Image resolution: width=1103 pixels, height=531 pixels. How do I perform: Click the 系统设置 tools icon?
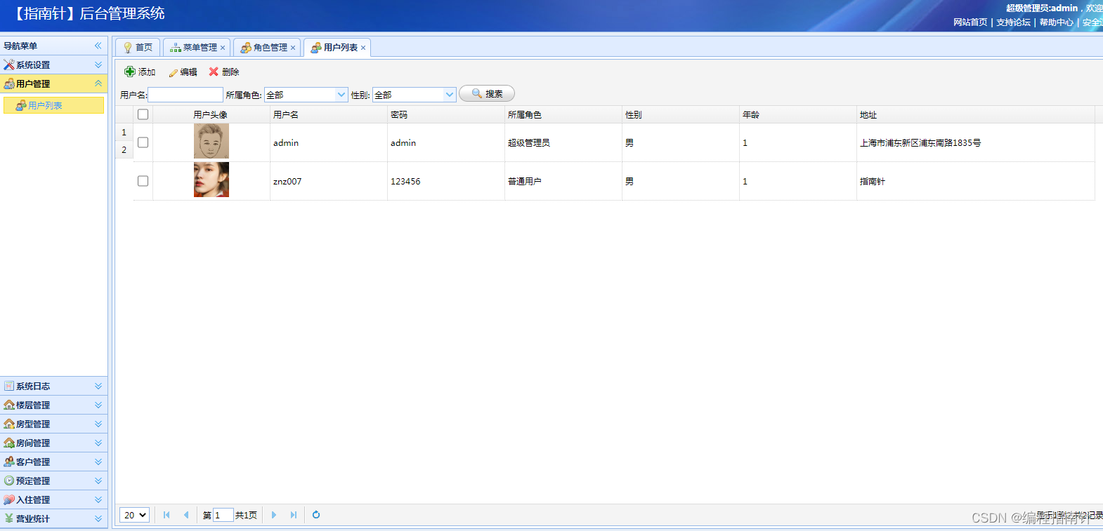pos(9,65)
